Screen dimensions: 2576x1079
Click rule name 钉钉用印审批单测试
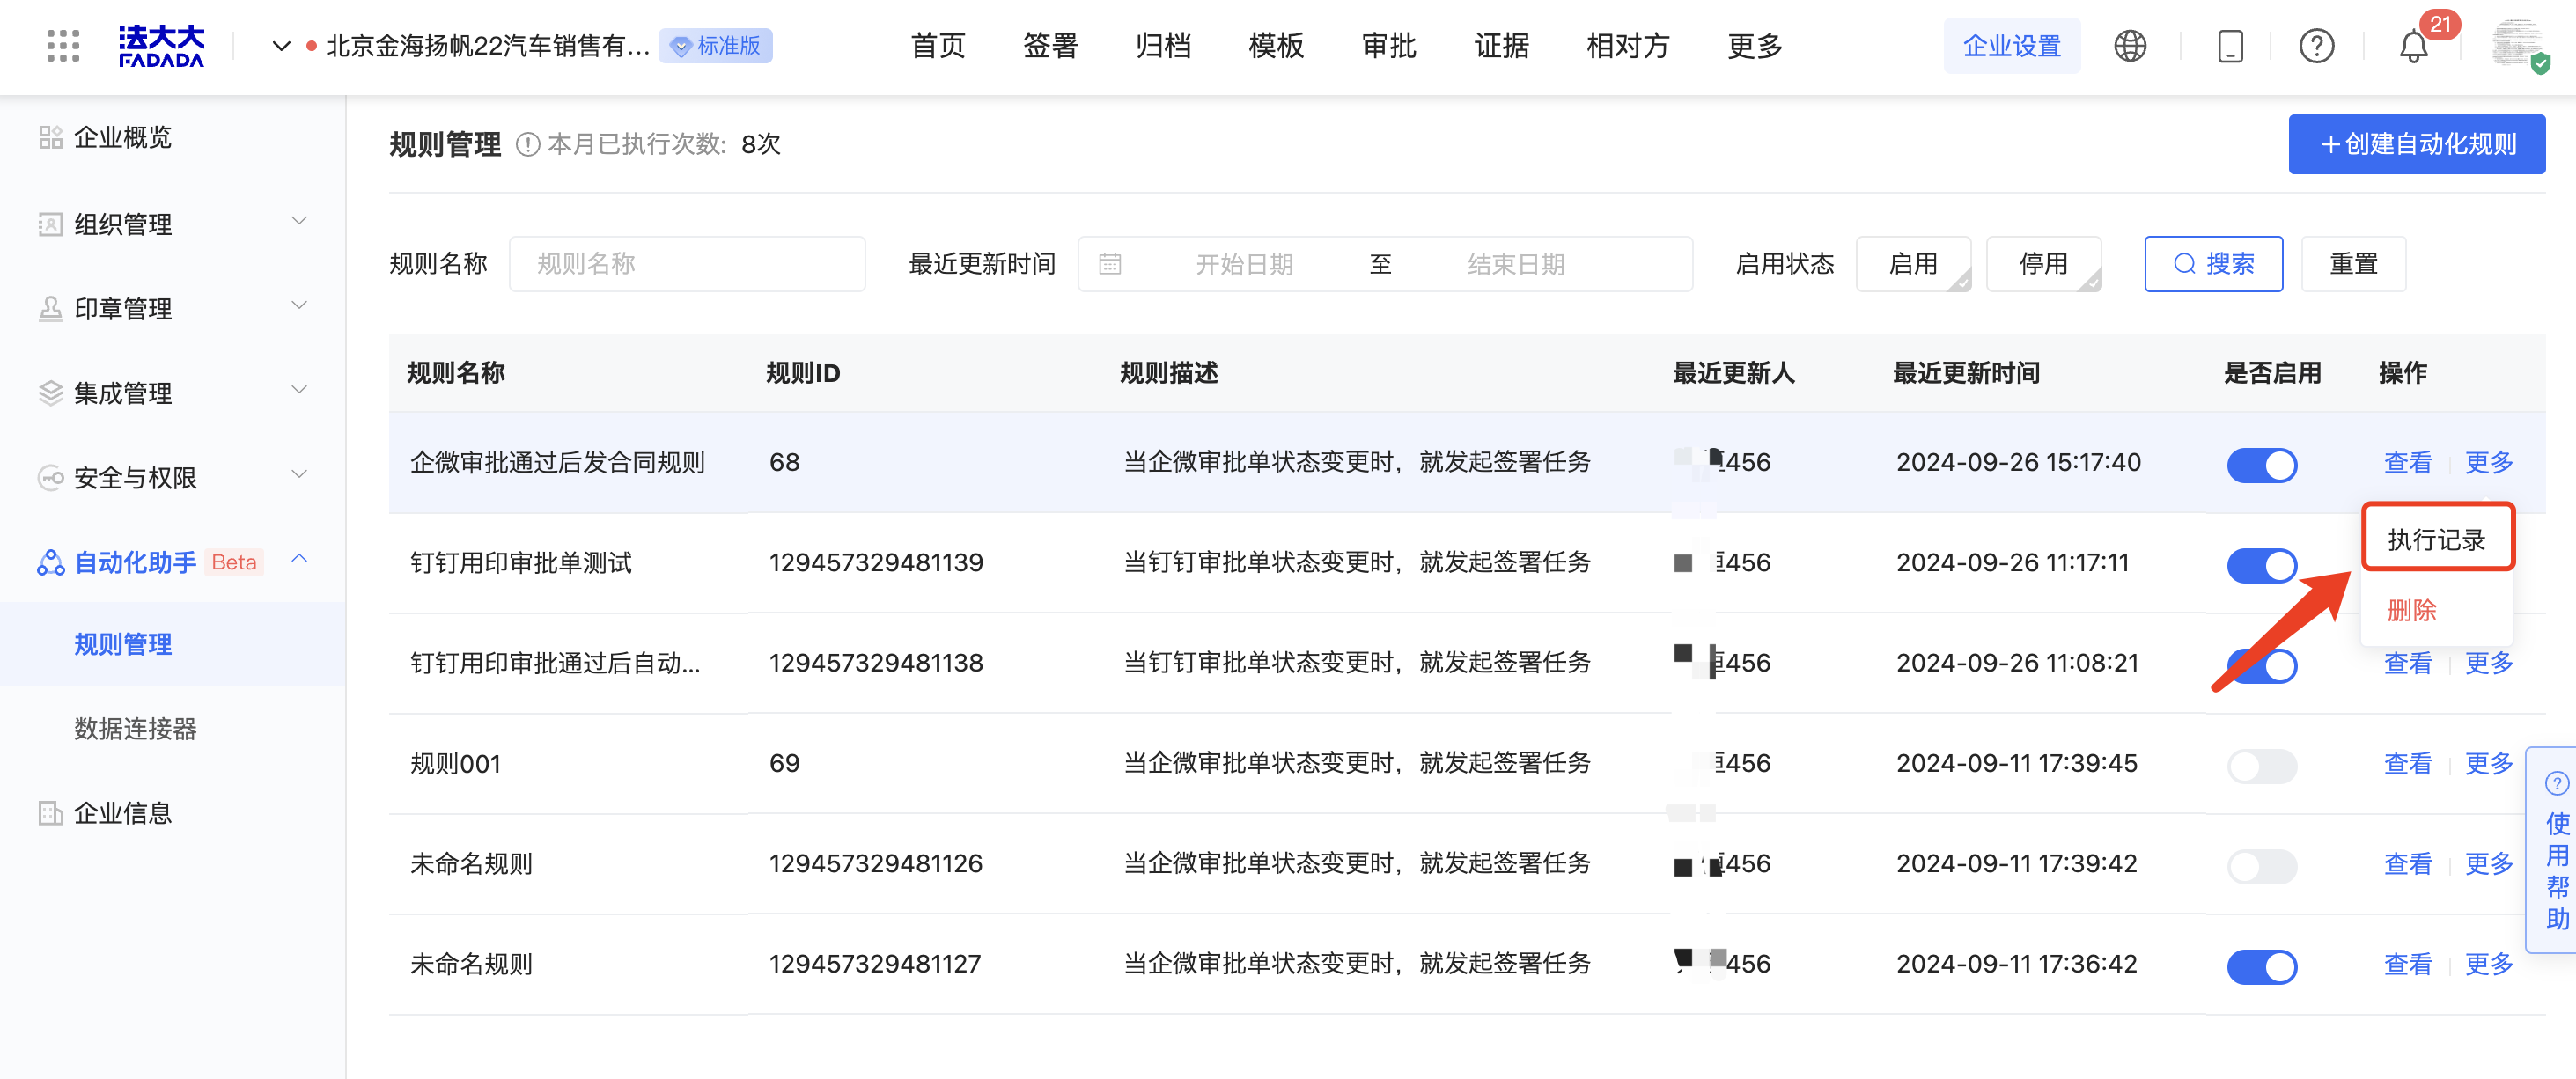tap(521, 563)
